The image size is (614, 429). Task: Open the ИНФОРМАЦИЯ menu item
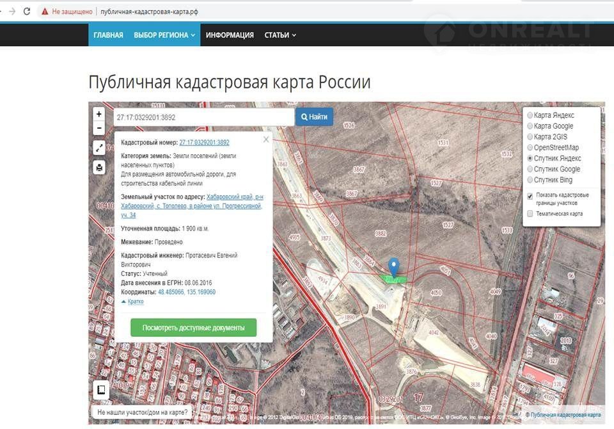(x=230, y=35)
